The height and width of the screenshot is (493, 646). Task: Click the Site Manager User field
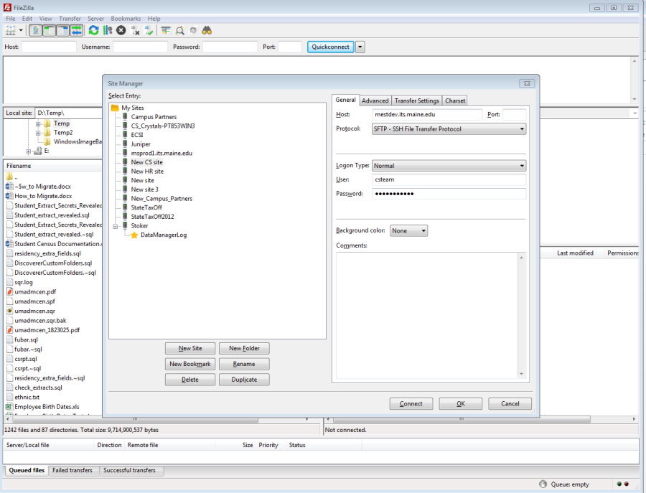[x=449, y=179]
